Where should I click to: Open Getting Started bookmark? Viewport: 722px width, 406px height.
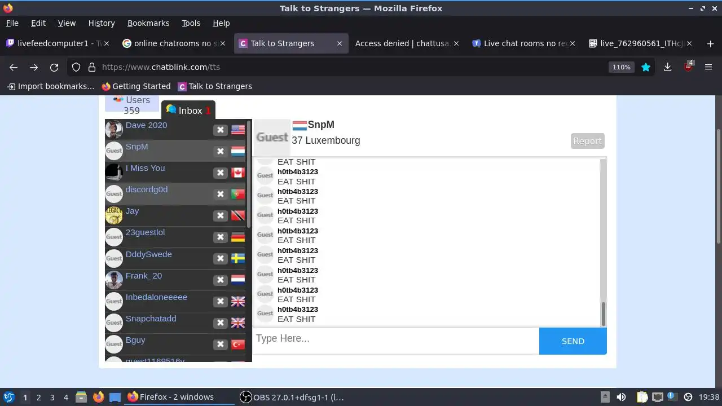click(x=136, y=86)
